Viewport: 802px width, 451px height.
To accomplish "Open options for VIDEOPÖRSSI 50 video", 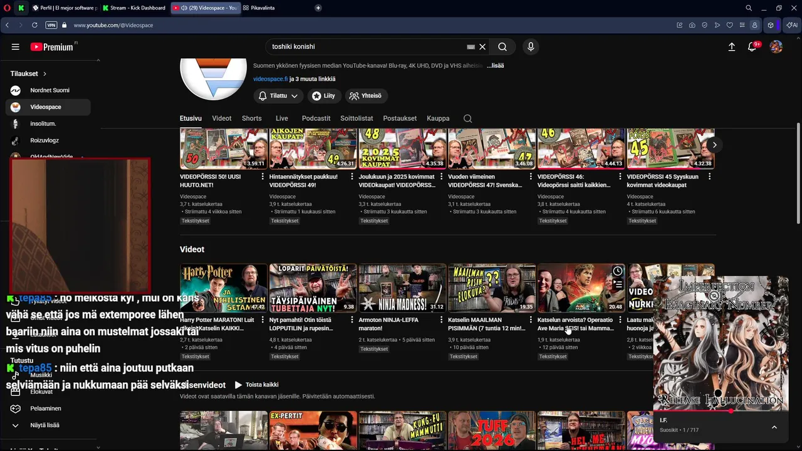I will 263,177.
